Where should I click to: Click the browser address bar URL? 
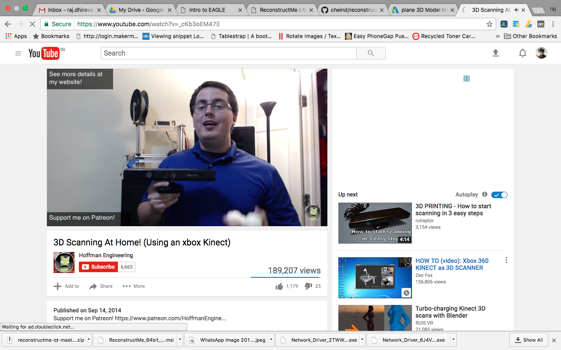click(149, 24)
